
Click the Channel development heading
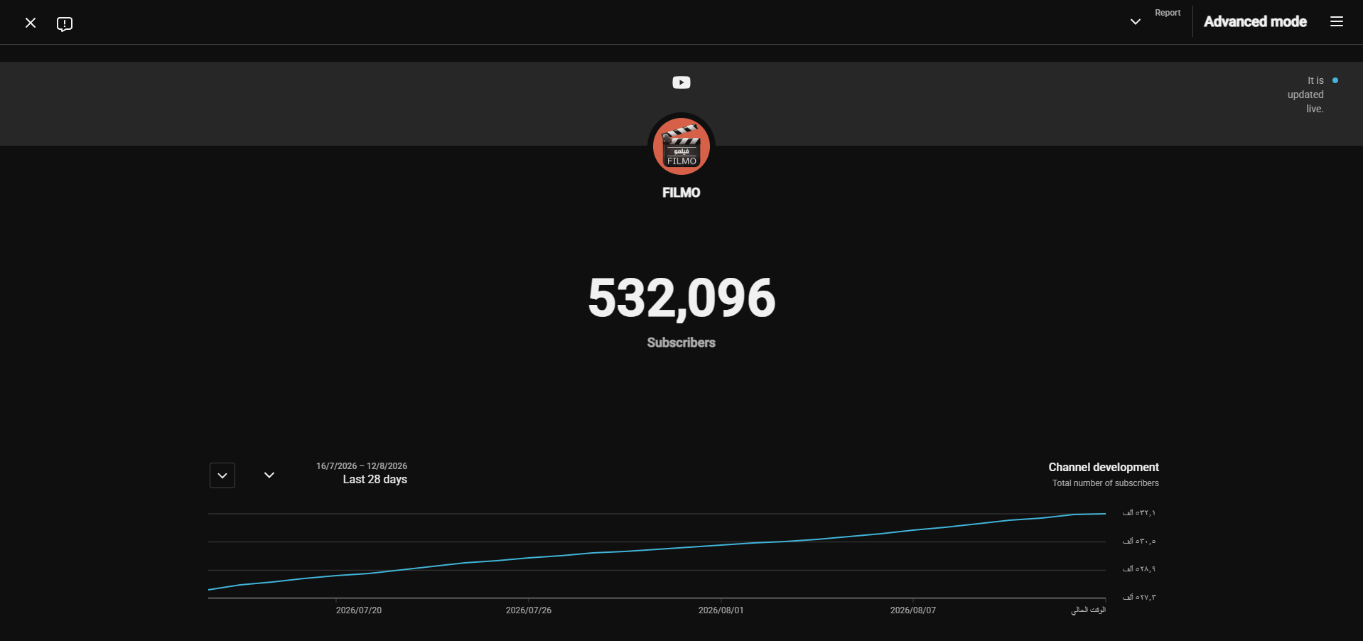1104,467
